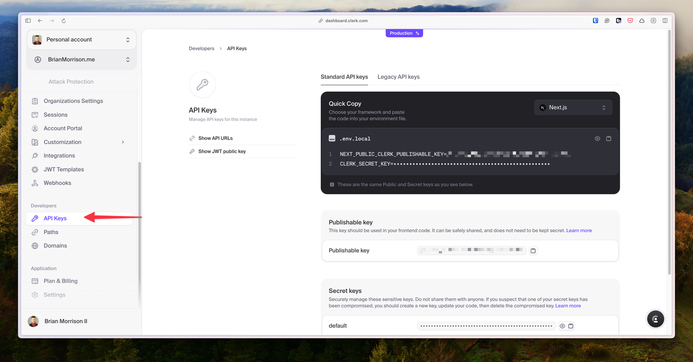Viewport: 693px width, 362px height.
Task: Select API Keys in Developers section
Action: coord(79,218)
